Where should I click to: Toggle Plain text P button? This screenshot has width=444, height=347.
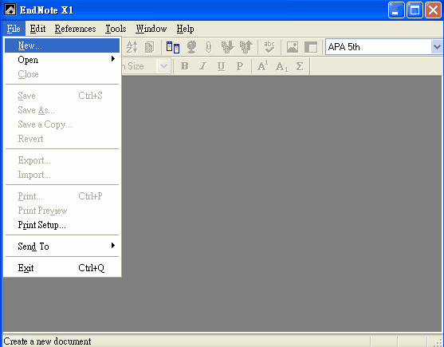click(x=240, y=66)
